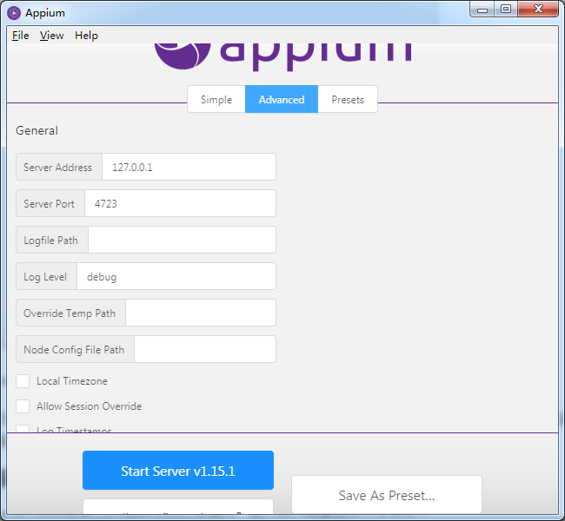Screen dimensions: 565x521
Task: Click the Log Level label
Action: pos(45,277)
